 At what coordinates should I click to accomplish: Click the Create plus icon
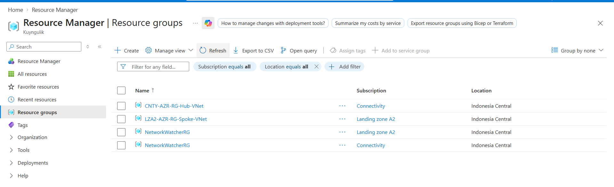click(x=117, y=51)
